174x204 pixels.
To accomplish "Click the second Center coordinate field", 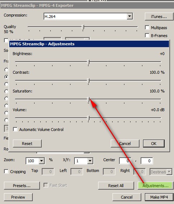I will tap(147, 161).
